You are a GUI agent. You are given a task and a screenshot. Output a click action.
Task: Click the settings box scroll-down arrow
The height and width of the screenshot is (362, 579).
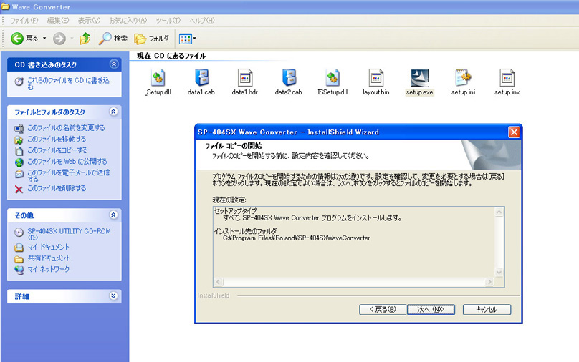click(499, 273)
